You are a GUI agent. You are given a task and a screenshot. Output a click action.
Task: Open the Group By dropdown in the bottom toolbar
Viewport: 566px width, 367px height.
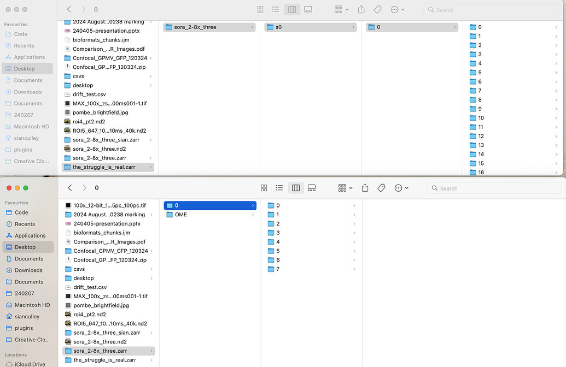[x=345, y=188]
